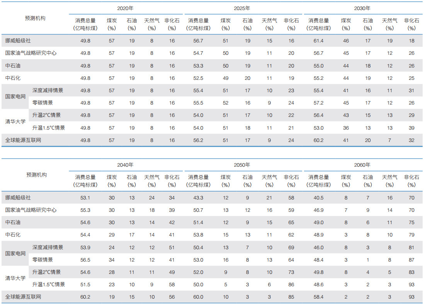Click 零碳情景 row label in lower table

43,260
